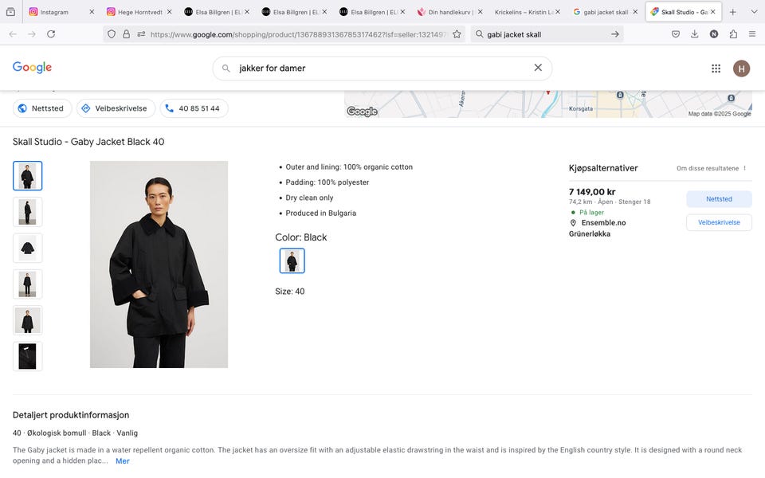Open the Pocket save icon
Image resolution: width=765 pixels, height=478 pixels.
click(676, 34)
